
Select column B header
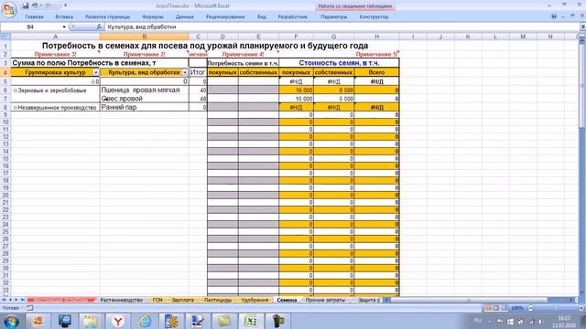145,37
